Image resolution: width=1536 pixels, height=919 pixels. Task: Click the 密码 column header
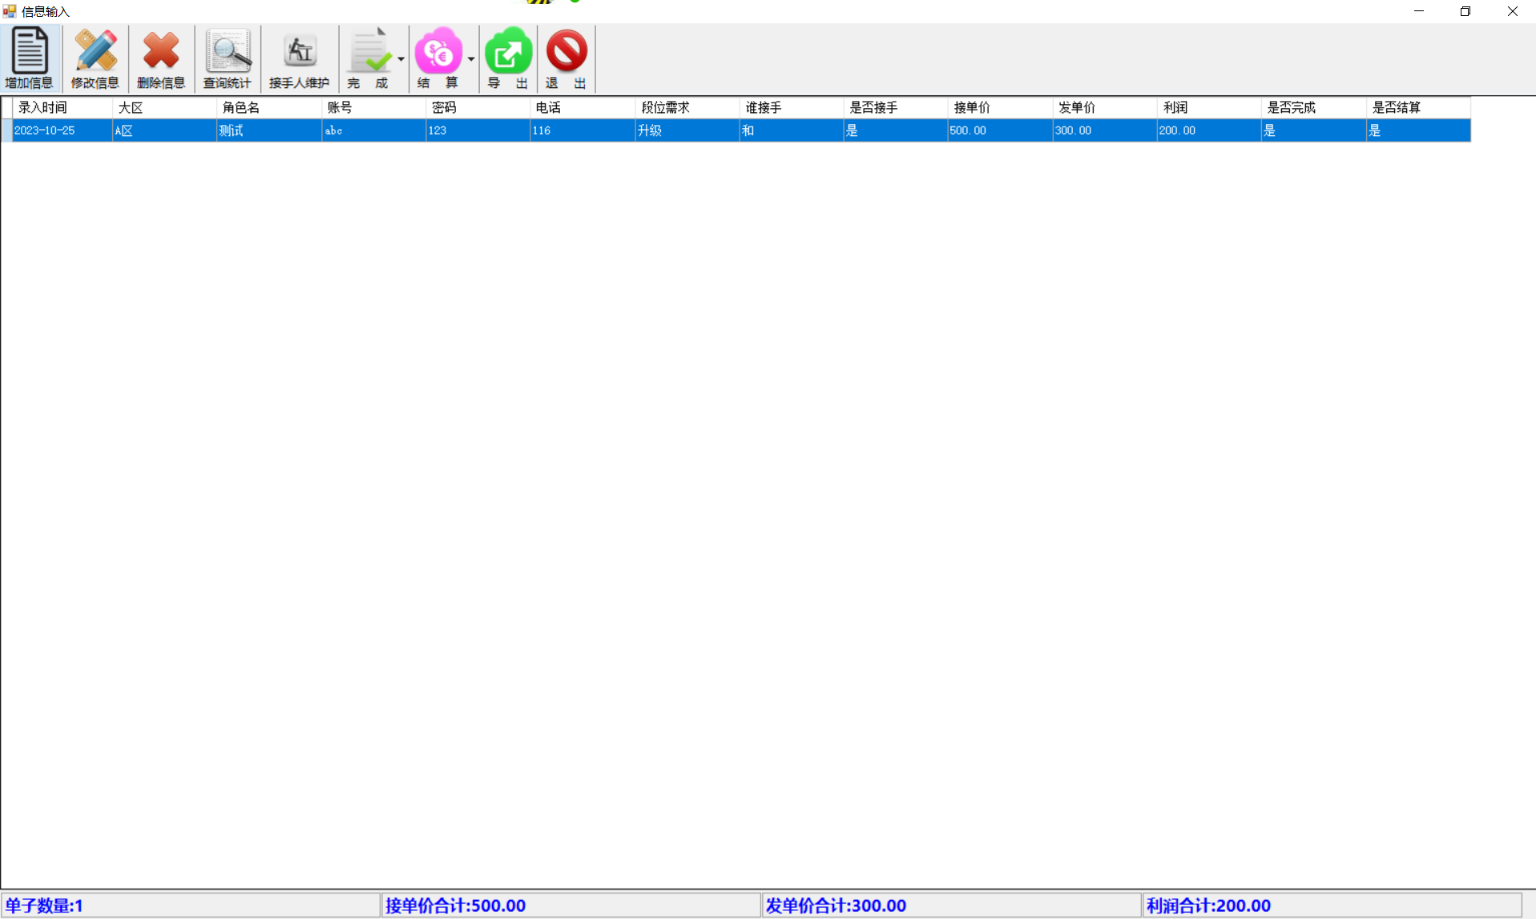(478, 107)
